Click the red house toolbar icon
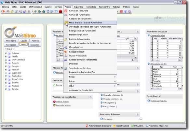This screenshot has width=190, height=133. (61, 11)
